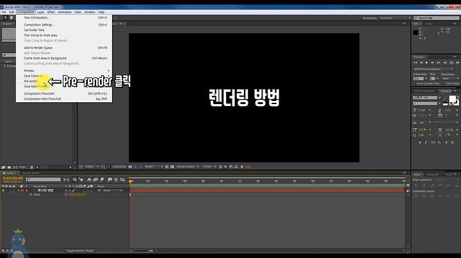Open layer 1 Parent None dropdown
Screen dimensions: 461x258
[112, 190]
